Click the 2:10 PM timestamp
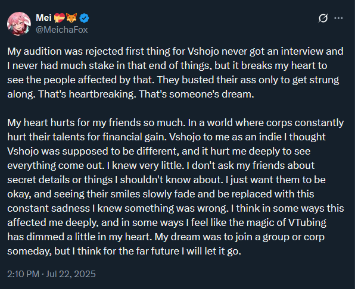 tap(23, 274)
